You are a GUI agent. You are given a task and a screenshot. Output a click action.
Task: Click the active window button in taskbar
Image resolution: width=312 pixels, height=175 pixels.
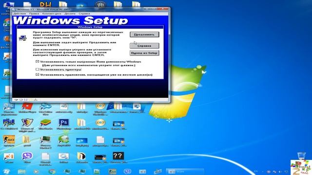point(185,172)
